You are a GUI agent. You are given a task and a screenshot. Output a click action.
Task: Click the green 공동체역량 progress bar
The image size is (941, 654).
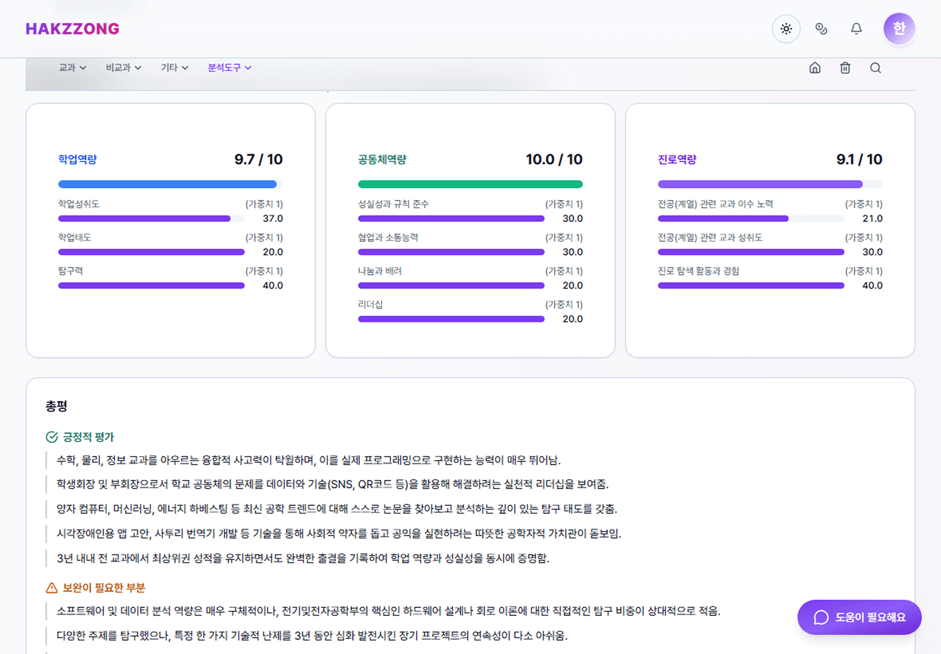click(x=470, y=185)
